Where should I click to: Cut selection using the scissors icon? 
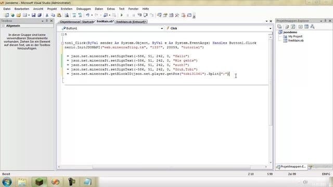pos(47,15)
